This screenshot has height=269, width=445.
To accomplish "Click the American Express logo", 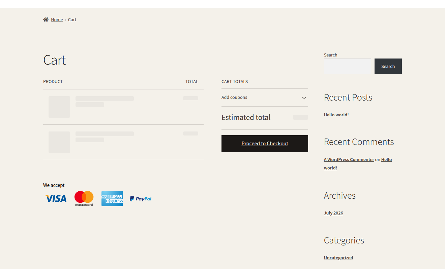I will click(x=112, y=199).
